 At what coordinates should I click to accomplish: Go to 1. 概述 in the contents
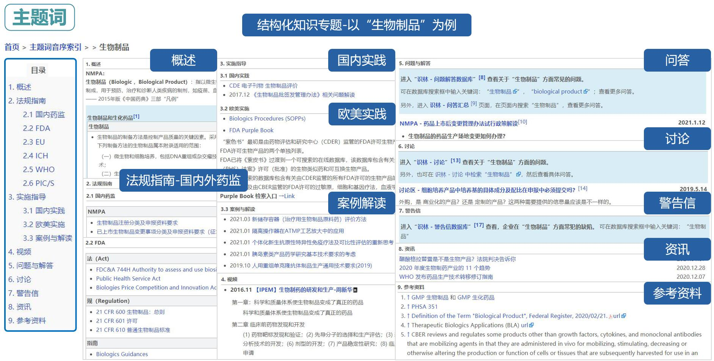(20, 87)
